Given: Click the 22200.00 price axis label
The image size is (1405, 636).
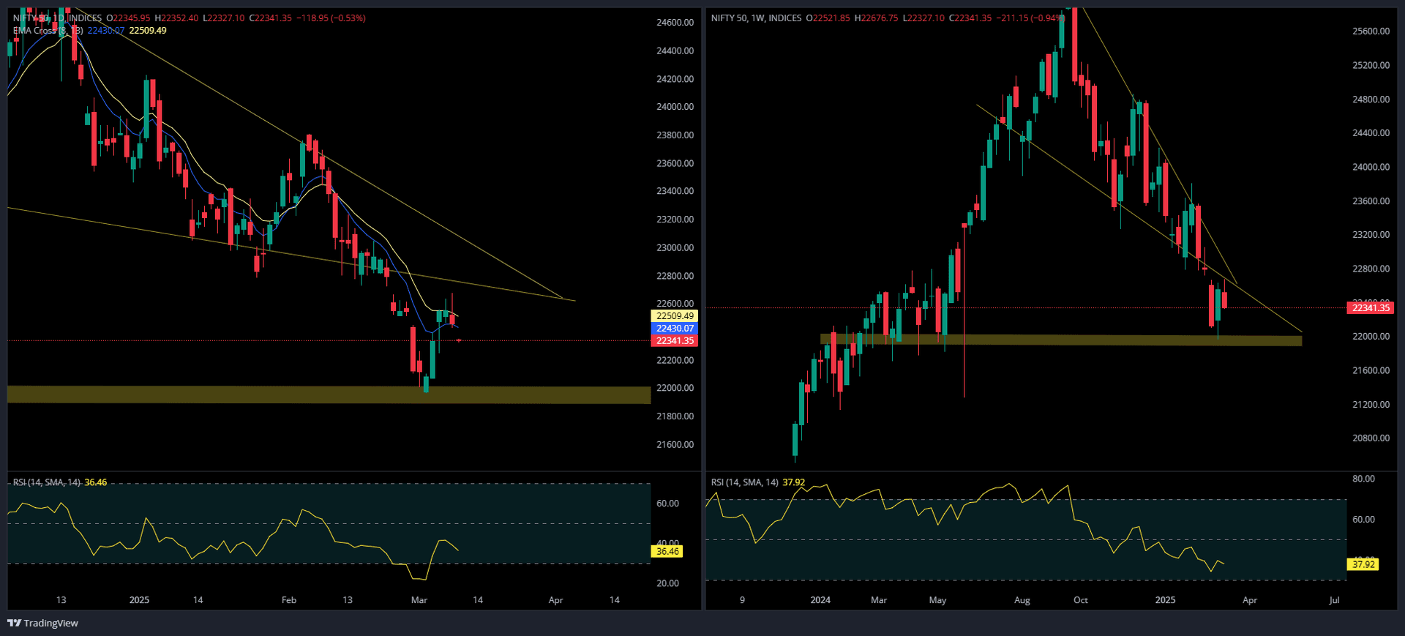Looking at the screenshot, I should tap(675, 360).
